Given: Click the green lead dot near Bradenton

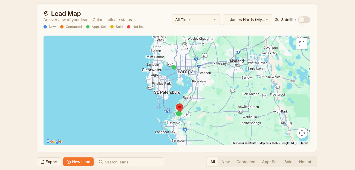Looking at the screenshot, I should pyautogui.click(x=179, y=114).
